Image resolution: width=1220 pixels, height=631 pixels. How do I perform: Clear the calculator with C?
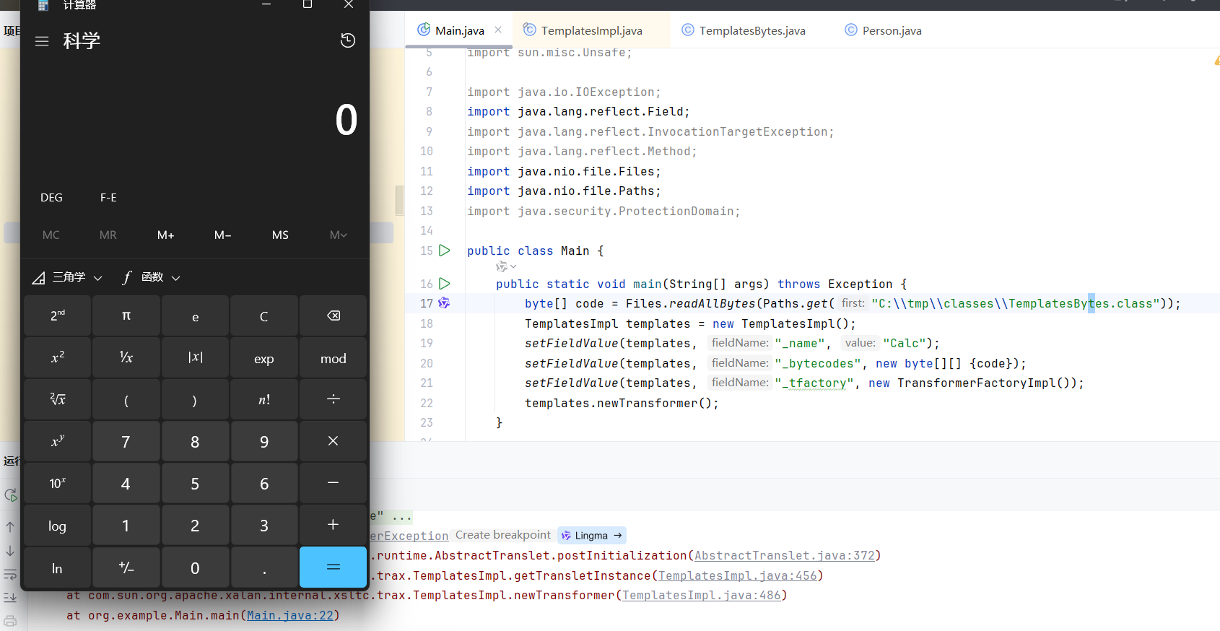264,315
